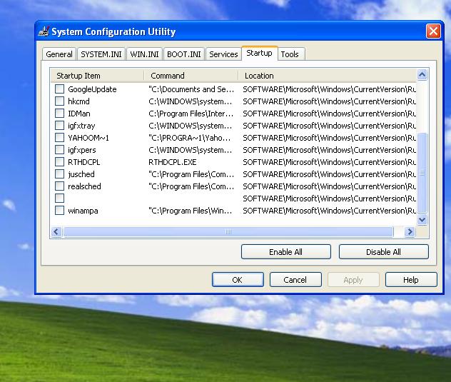Enable the hkcmd startup checkbox
The height and width of the screenshot is (382, 451).
(x=59, y=101)
